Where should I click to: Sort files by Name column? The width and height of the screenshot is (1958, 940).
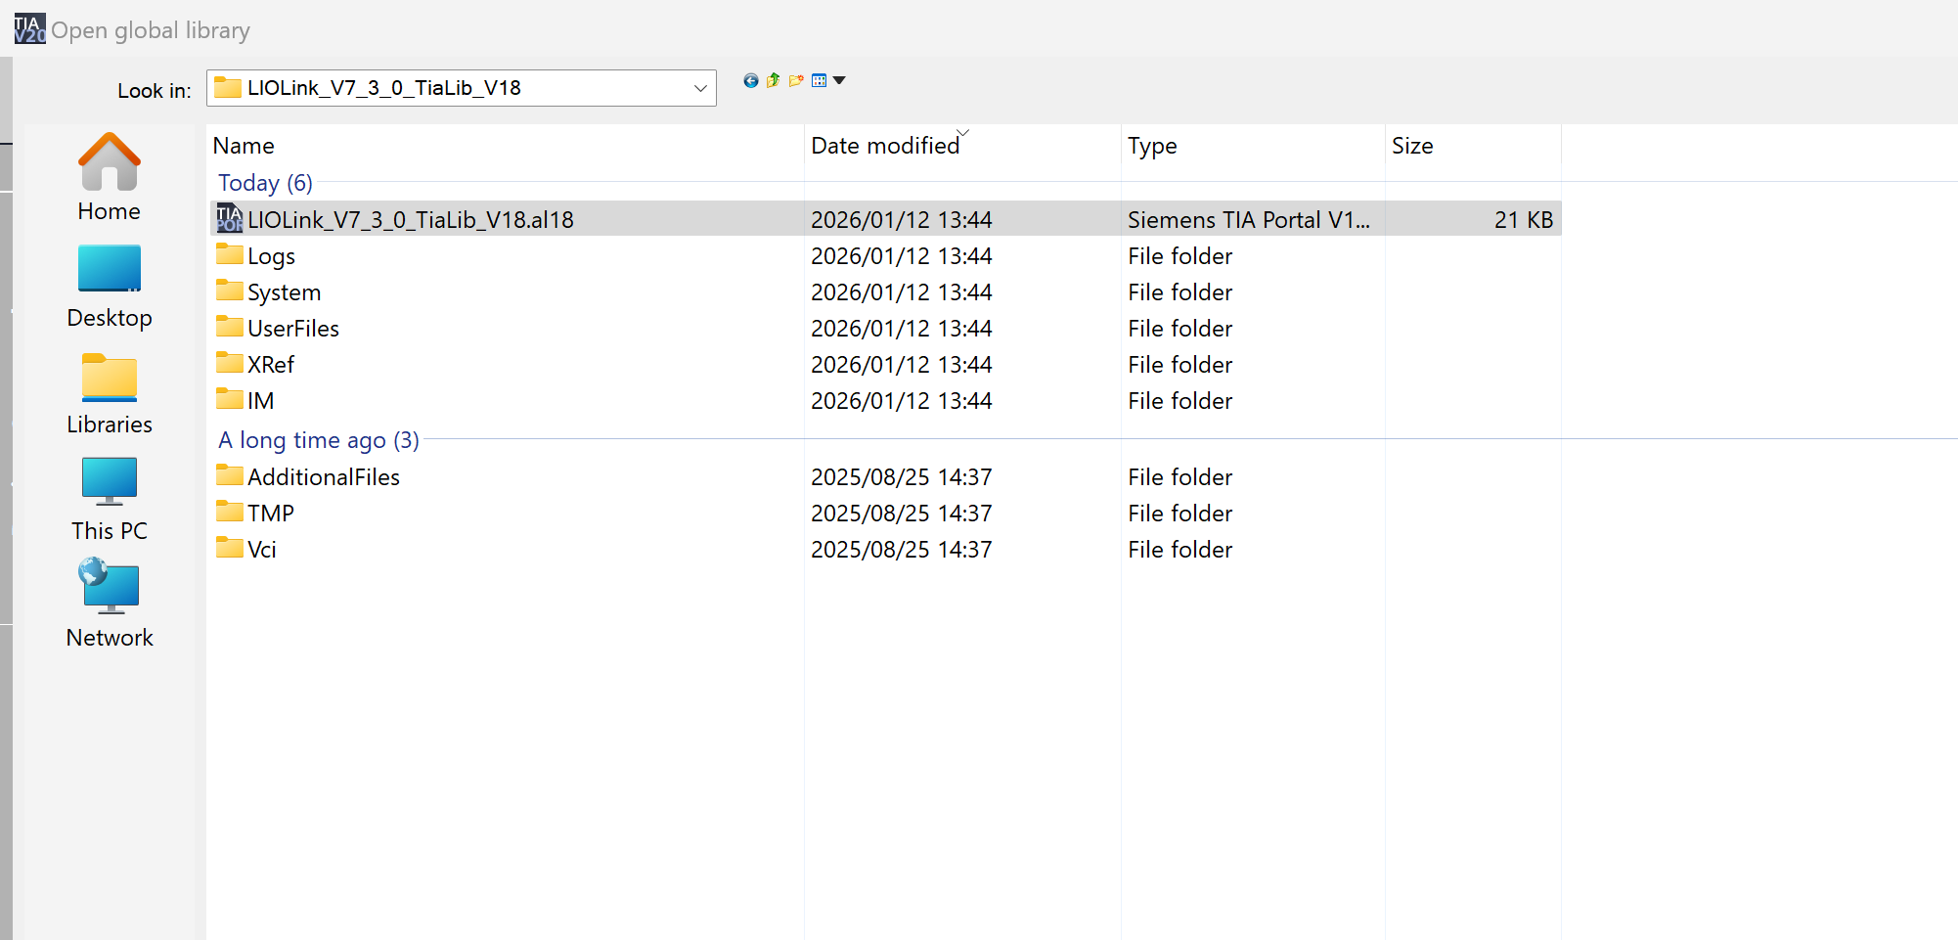pos(244,146)
